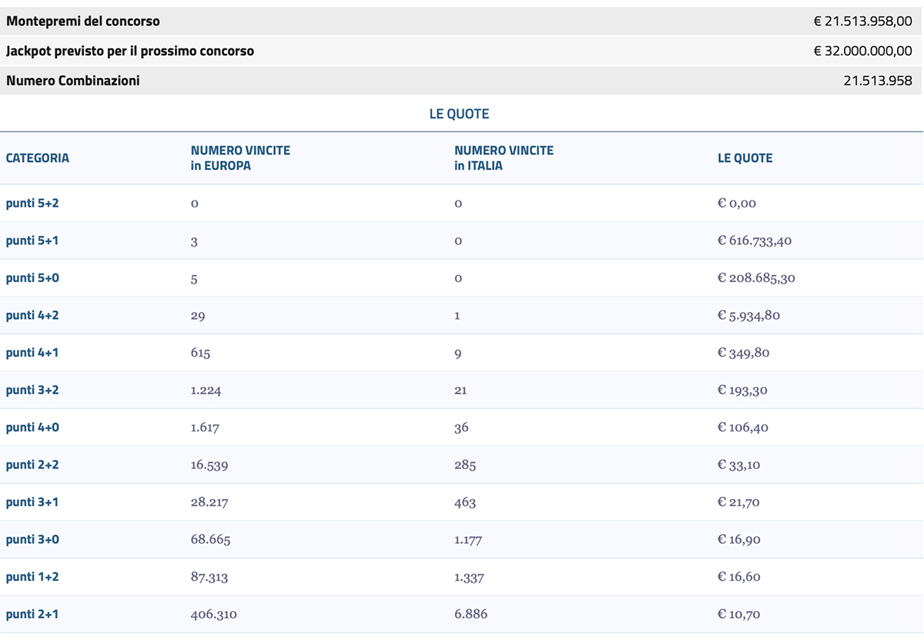
Task: Sort by NUMERO VINCITE in EUROPA column
Action: coord(239,158)
